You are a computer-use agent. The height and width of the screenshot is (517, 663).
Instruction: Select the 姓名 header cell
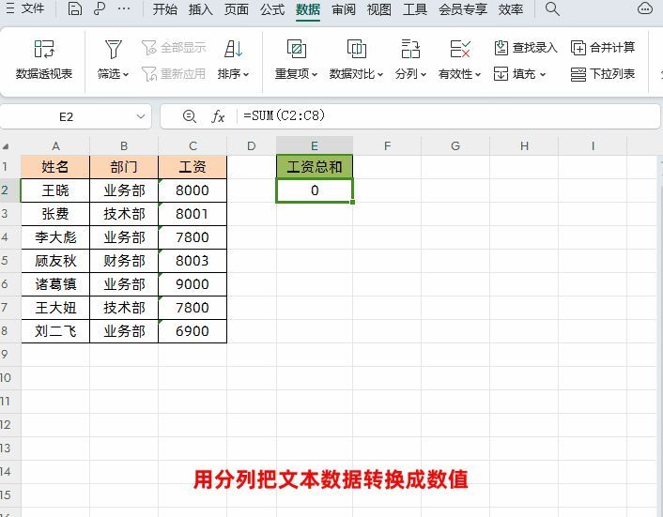point(55,167)
